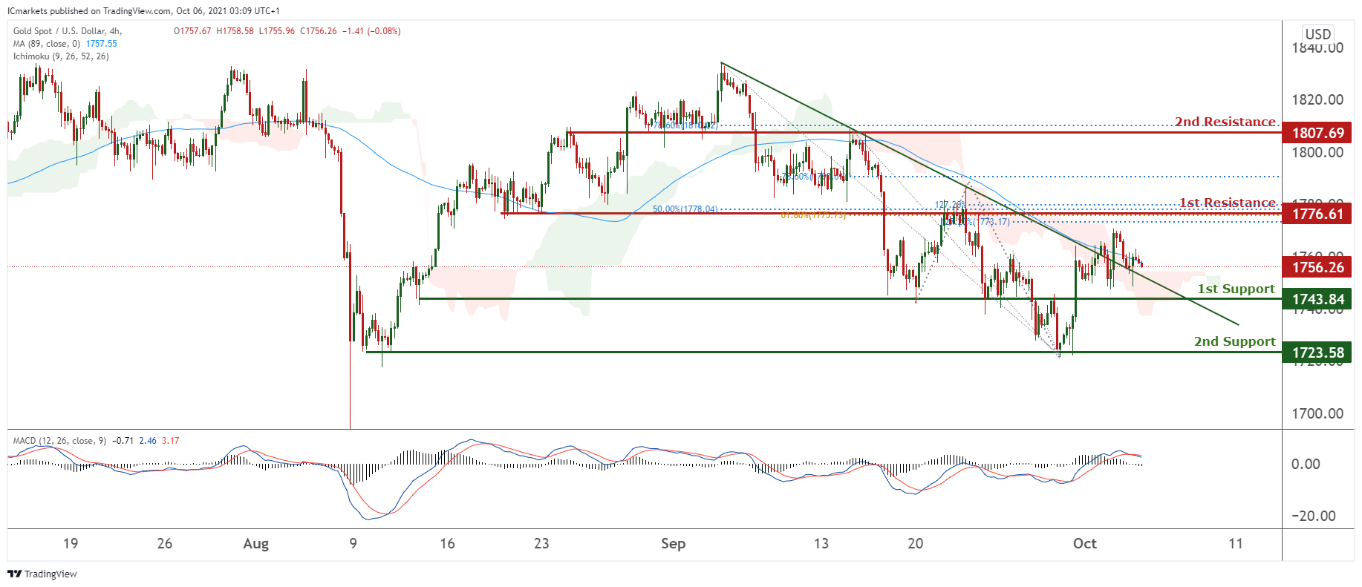
Task: Click the TradingView logo icon
Action: tap(14, 574)
